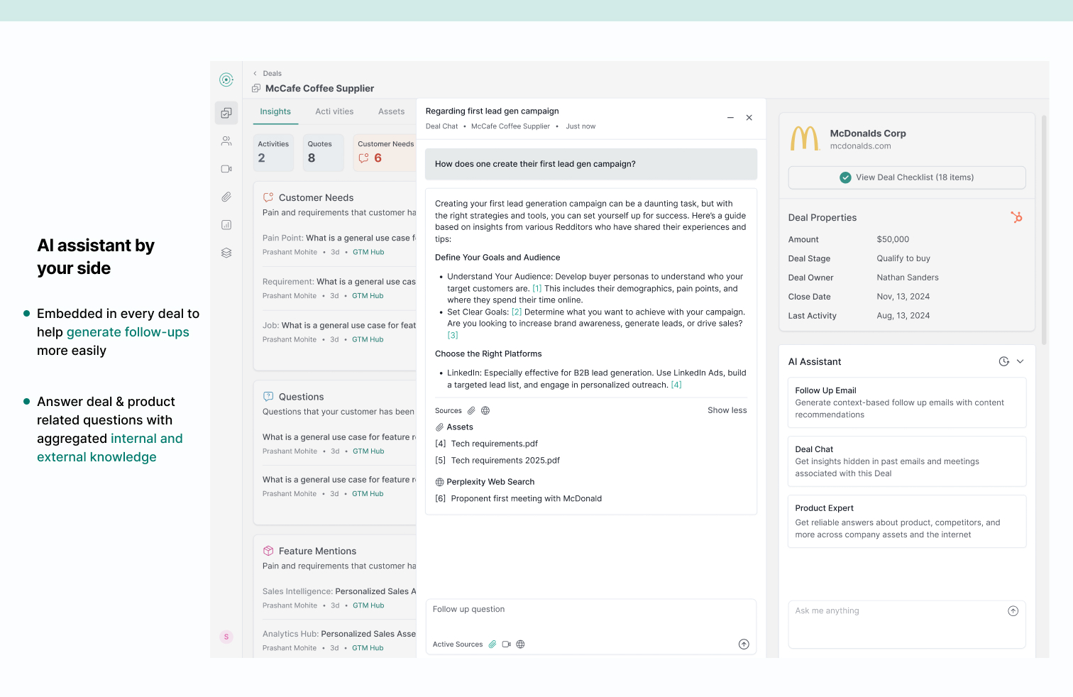This screenshot has height=697, width=1073.
Task: Switch to the Insights tab
Action: coord(275,111)
